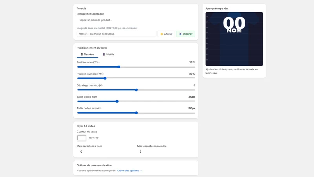Click the Rechercher un produit label

tap(90, 14)
